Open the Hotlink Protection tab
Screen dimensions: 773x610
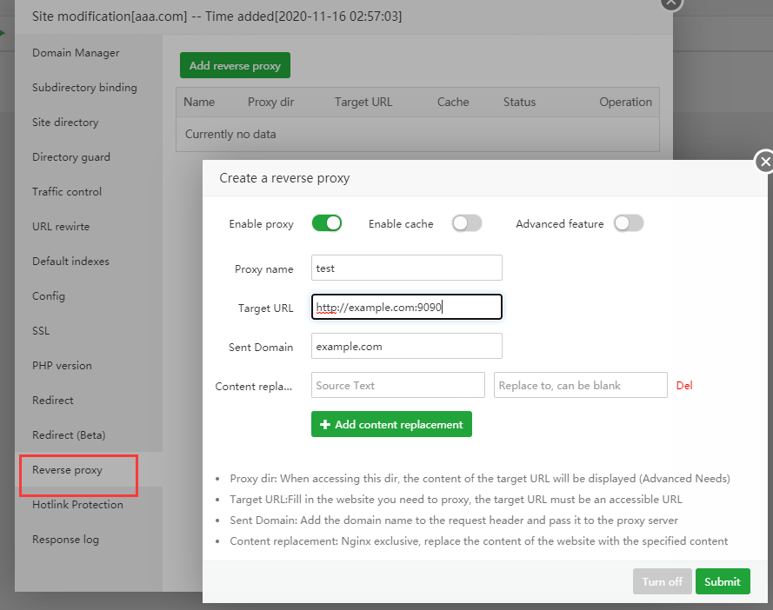pos(77,505)
